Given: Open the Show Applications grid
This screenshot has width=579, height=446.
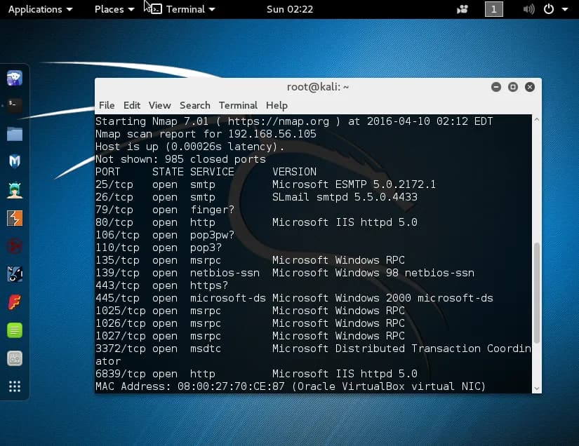Looking at the screenshot, I should point(15,385).
